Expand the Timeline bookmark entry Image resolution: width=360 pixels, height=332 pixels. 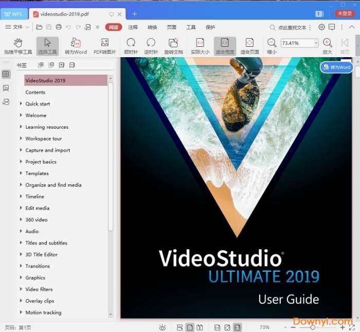(21, 197)
